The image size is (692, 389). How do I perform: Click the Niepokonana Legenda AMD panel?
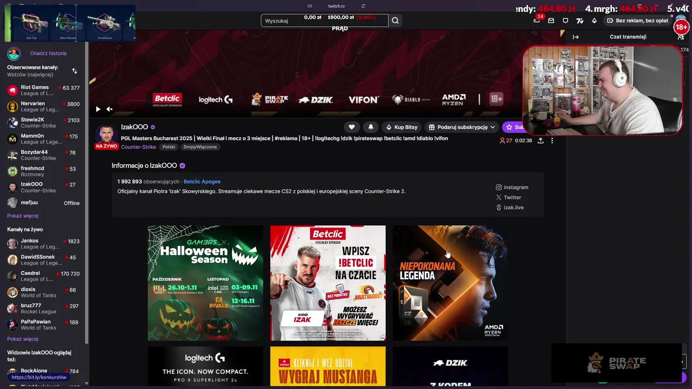point(450,283)
